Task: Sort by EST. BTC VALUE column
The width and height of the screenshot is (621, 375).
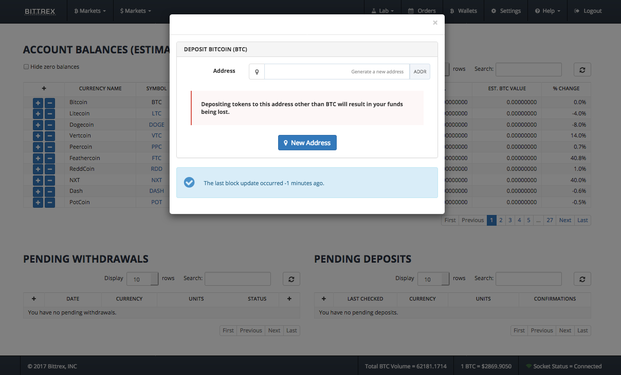Action: pos(507,88)
